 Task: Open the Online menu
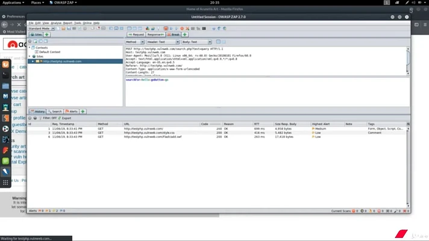tap(87, 23)
